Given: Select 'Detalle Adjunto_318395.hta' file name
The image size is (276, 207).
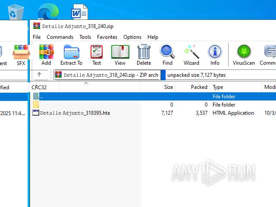Looking at the screenshot, I should [75, 113].
